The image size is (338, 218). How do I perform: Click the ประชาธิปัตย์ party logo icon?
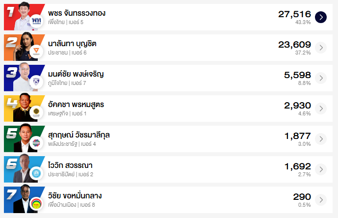pyautogui.click(x=36, y=174)
